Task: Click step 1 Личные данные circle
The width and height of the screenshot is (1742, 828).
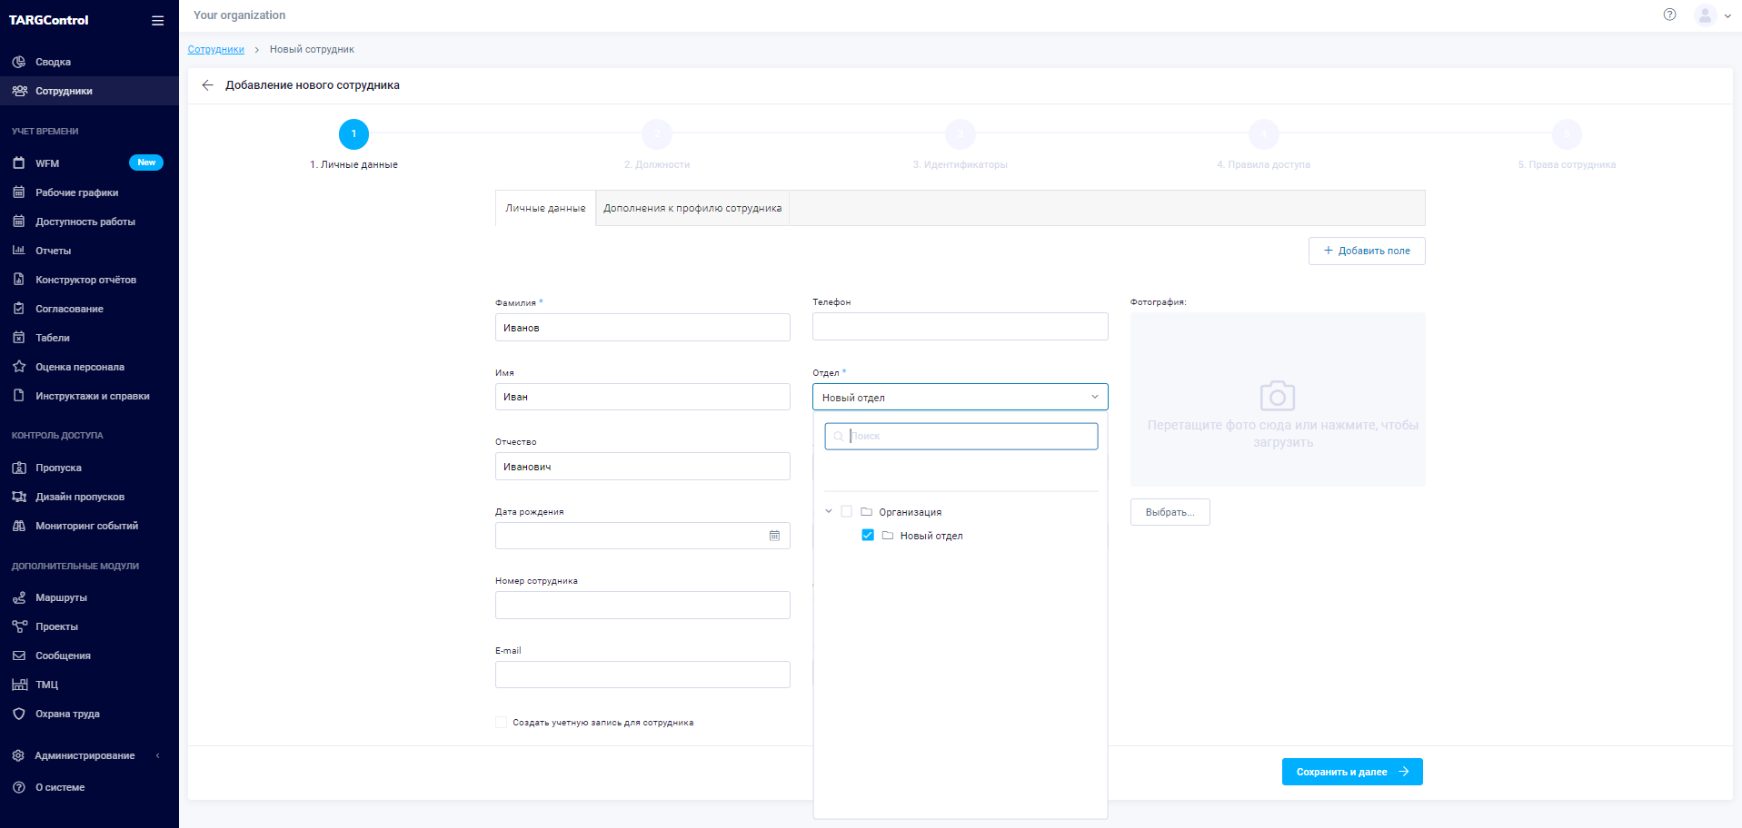Action: point(354,134)
